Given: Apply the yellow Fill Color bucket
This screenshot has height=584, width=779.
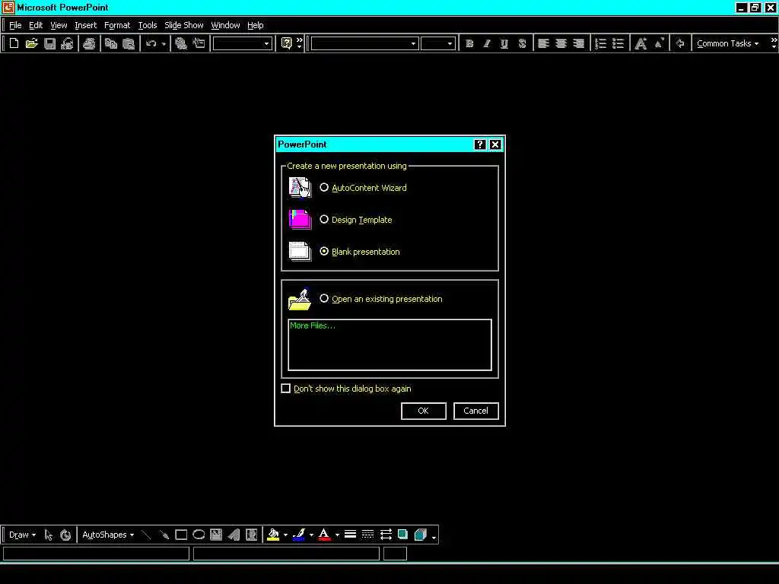Looking at the screenshot, I should pyautogui.click(x=273, y=535).
